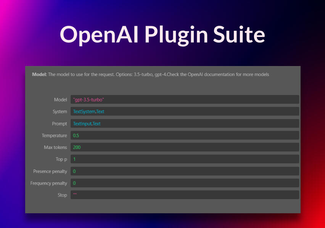
Task: Select the "Frequency penalty" label
Action: [x=48, y=183]
